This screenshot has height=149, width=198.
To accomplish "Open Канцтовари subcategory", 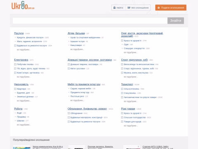I will [76, 45].
